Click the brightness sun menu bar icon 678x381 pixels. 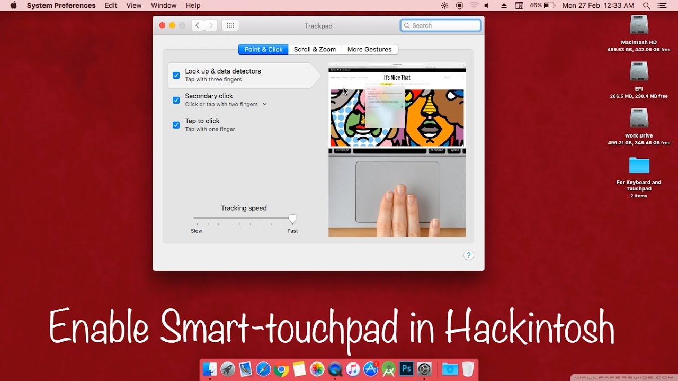444,5
